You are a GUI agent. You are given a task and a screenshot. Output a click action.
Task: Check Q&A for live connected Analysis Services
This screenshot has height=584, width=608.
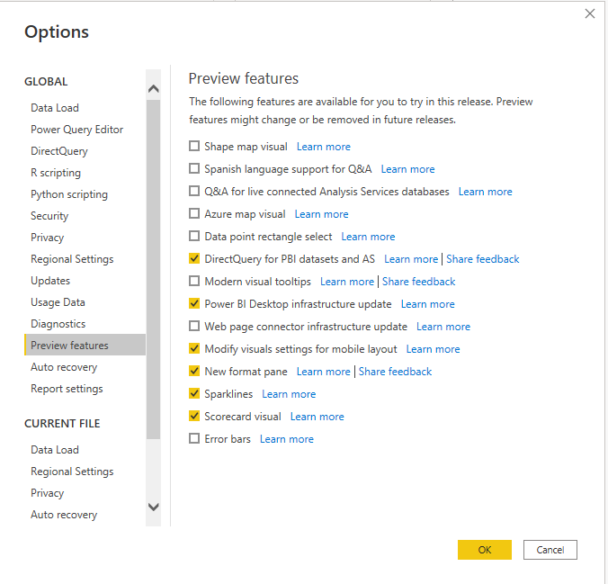[x=194, y=192]
